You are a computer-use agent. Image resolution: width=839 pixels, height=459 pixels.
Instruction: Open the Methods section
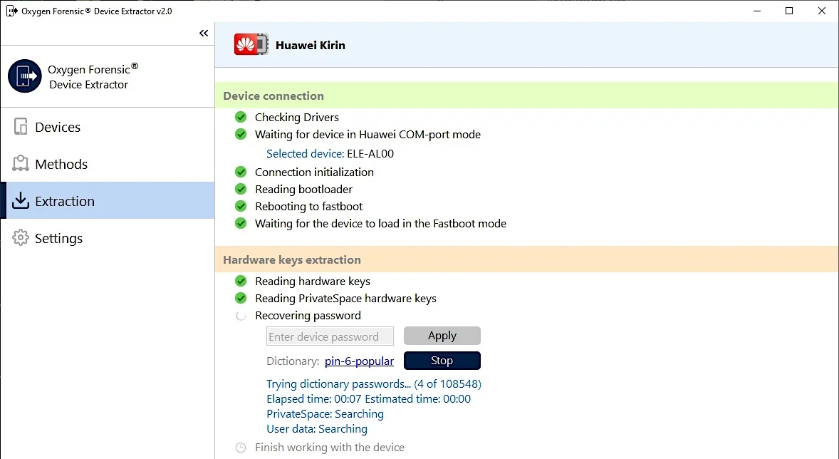point(108,164)
